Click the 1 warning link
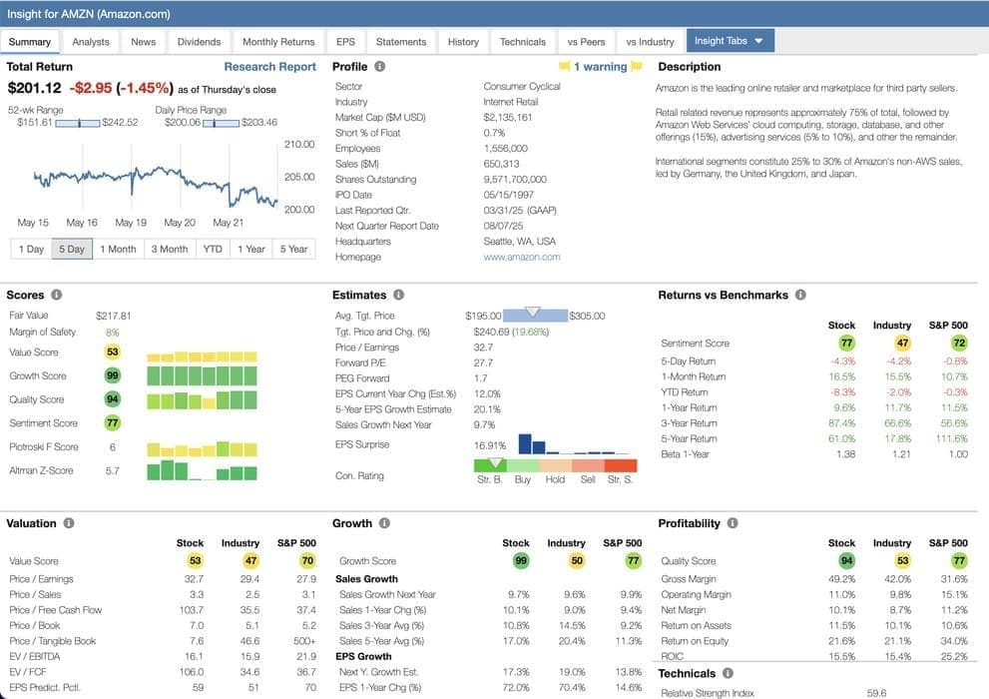This screenshot has height=699, width=989. (601, 67)
